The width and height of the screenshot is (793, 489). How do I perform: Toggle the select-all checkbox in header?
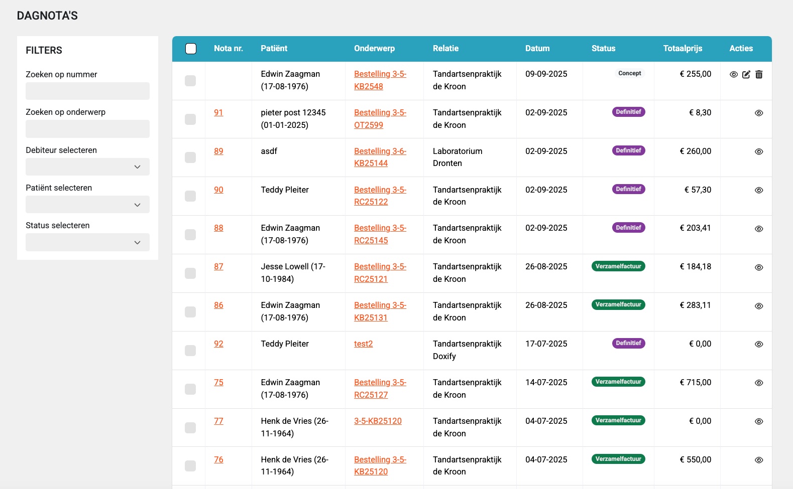tap(191, 49)
